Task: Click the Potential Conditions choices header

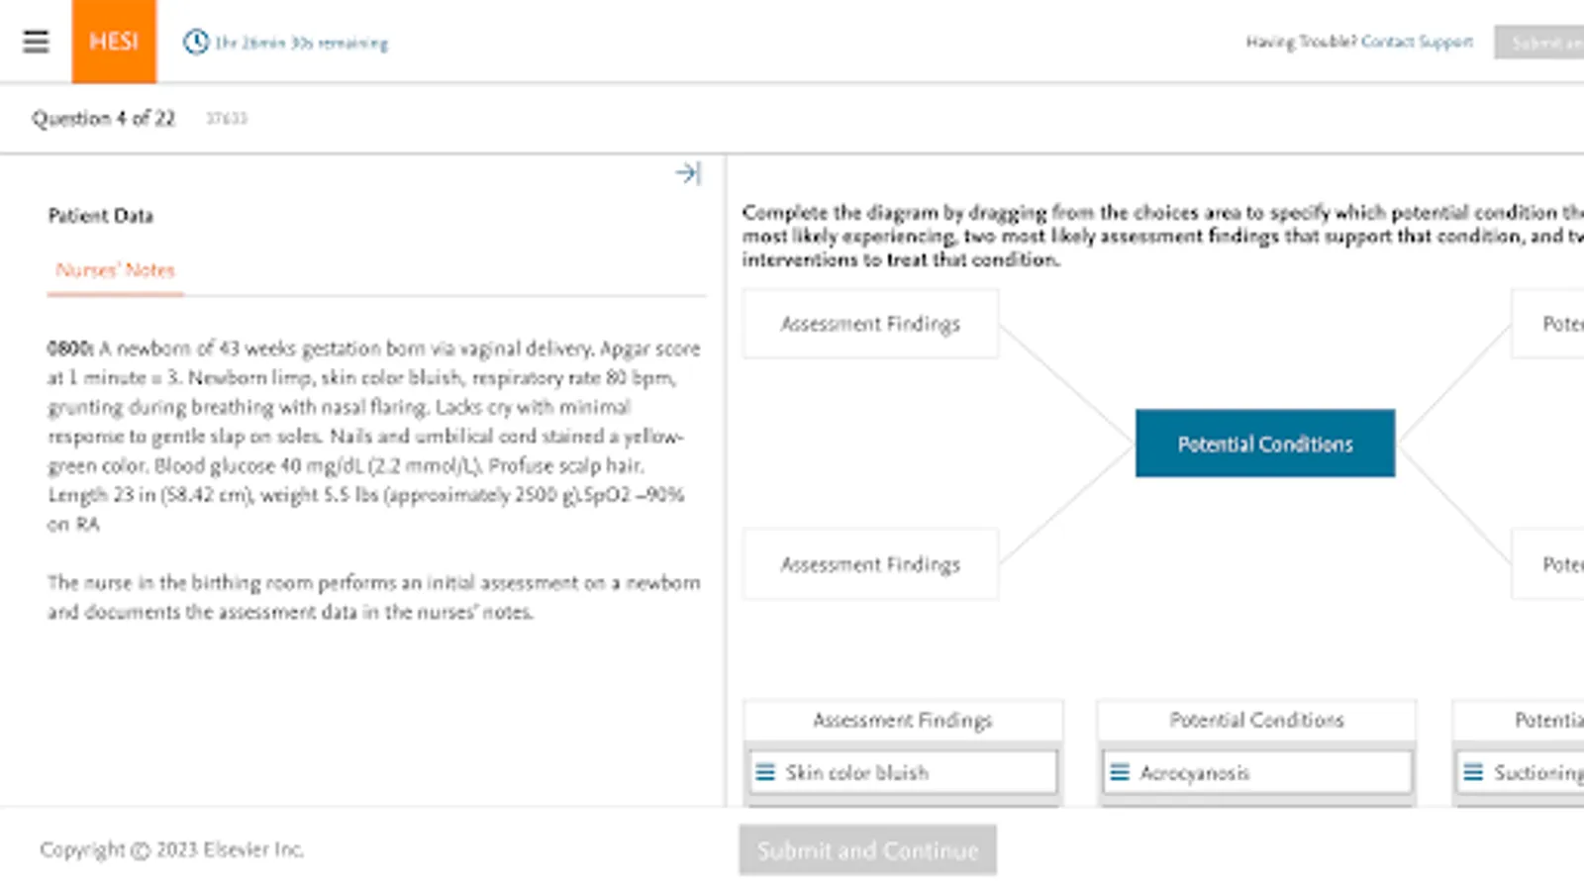Action: 1256,721
